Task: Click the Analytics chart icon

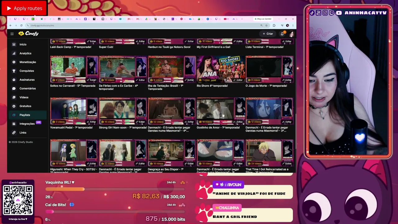Action: click(14, 53)
